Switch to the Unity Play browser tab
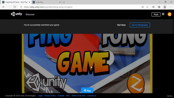174x98 pixels. (x=46, y=2)
